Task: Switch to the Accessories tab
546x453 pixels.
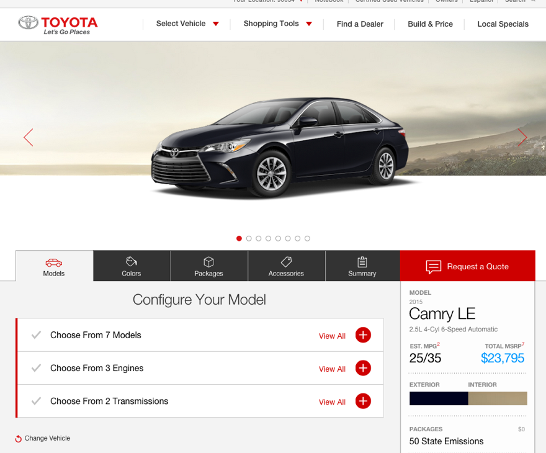Action: pyautogui.click(x=286, y=266)
